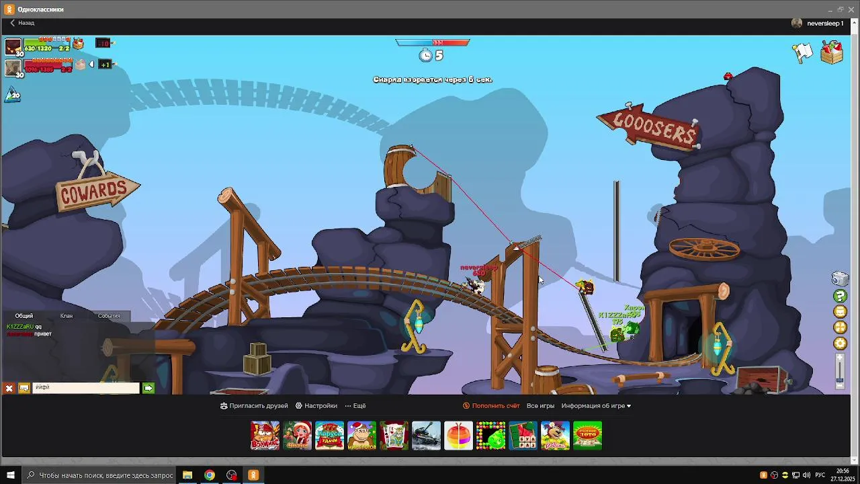Image resolution: width=860 pixels, height=484 pixels.
Task: Toggle fullscreen with the yellow arrows icon
Action: [840, 327]
